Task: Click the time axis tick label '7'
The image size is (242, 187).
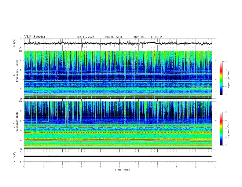Action: [158, 167]
